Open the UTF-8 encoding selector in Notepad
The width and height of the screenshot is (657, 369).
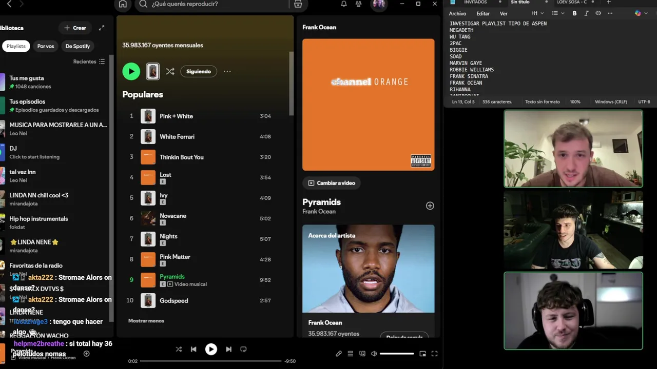point(644,102)
